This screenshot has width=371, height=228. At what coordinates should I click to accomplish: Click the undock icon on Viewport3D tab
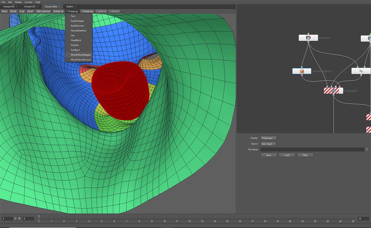[17, 6]
